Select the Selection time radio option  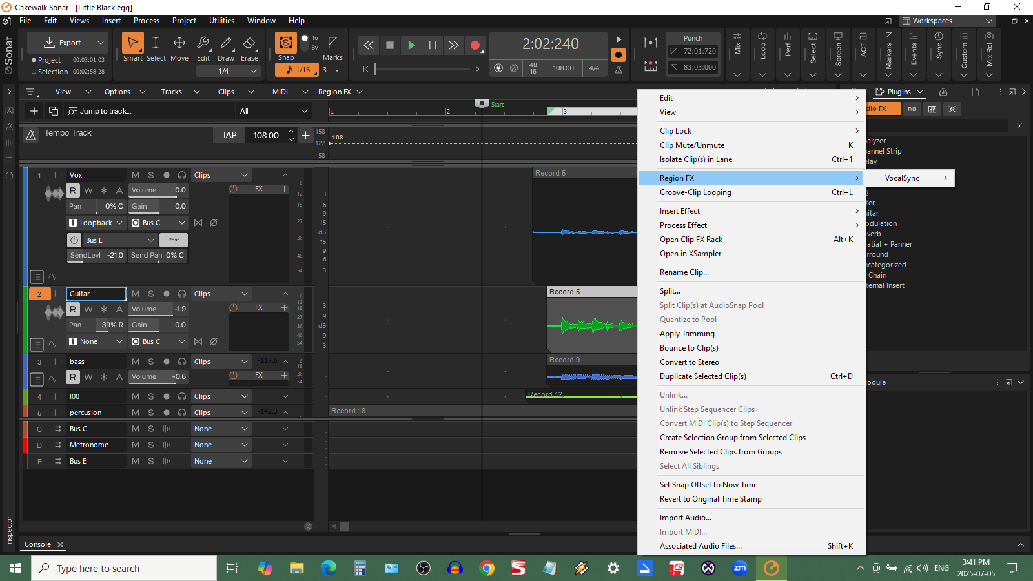[34, 72]
